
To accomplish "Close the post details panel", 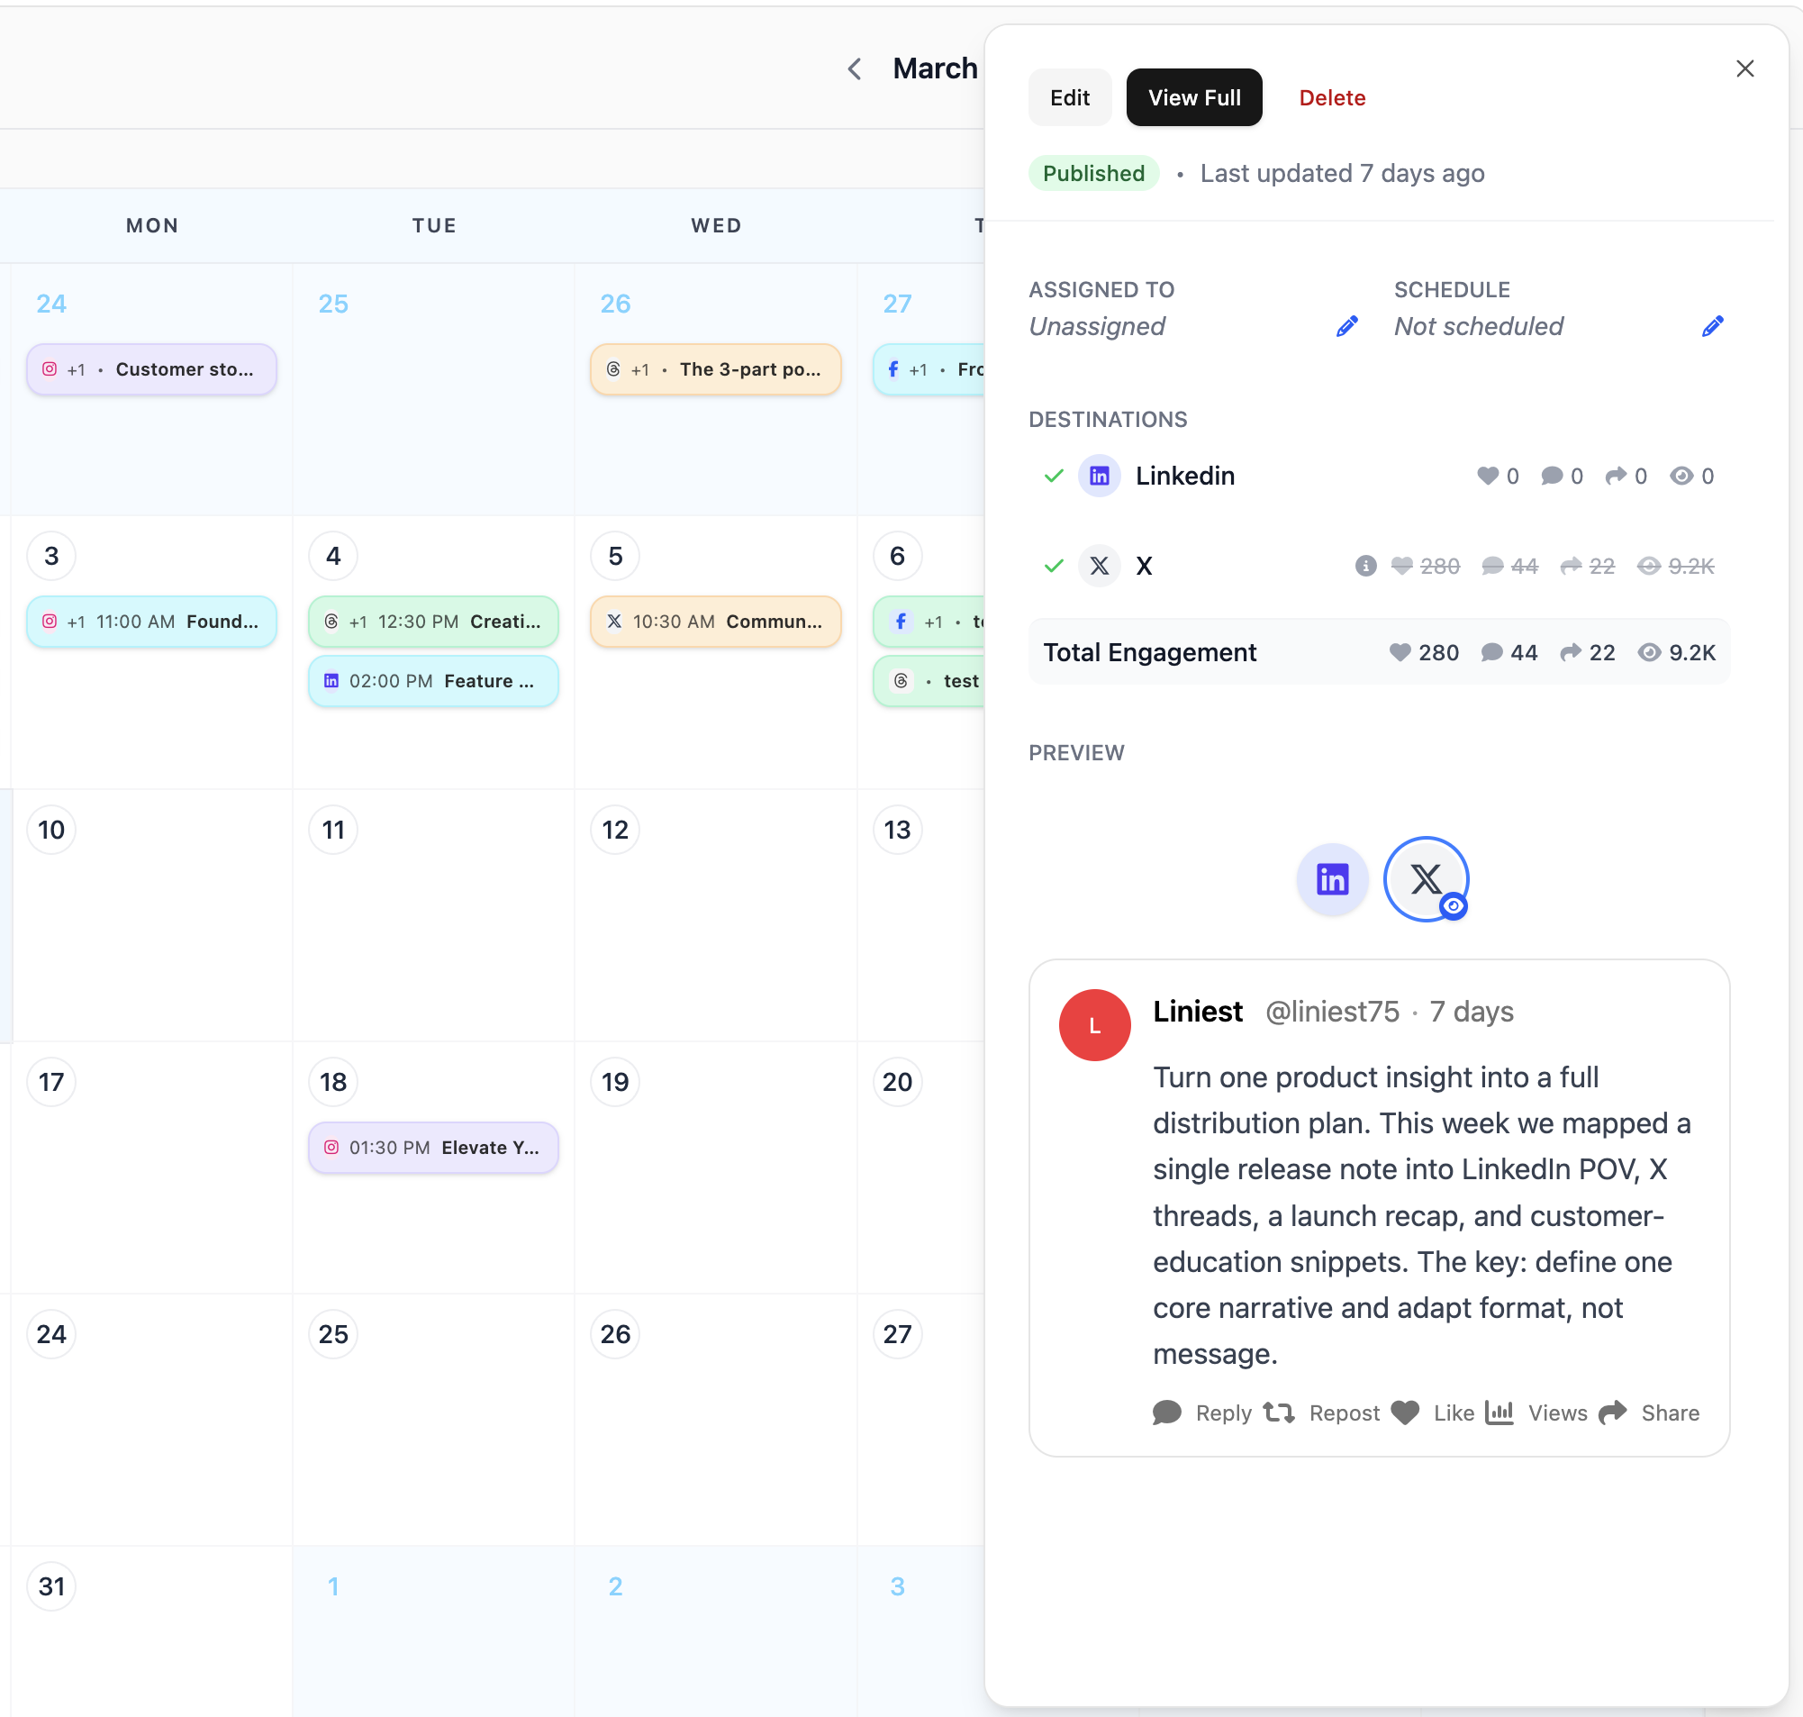I will [x=1744, y=68].
